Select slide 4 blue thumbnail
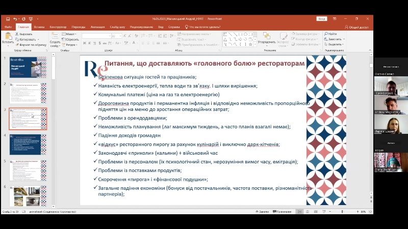This screenshot has height=229, width=408. [x=28, y=145]
